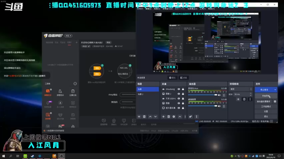The width and height of the screenshot is (284, 159).
Task: Open the virtual camera settings gear
Action: click(275, 101)
